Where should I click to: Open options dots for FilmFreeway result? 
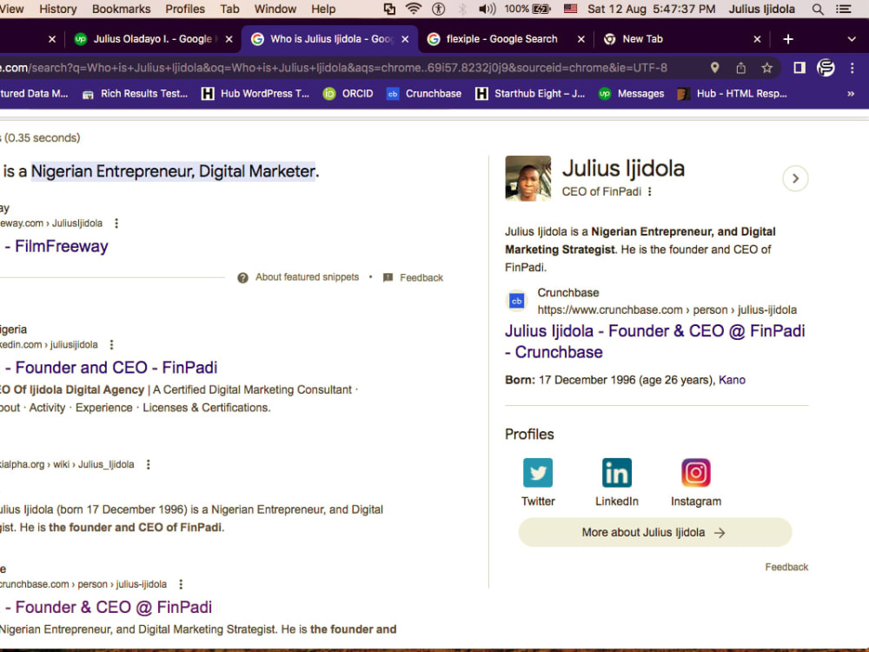pyautogui.click(x=116, y=223)
